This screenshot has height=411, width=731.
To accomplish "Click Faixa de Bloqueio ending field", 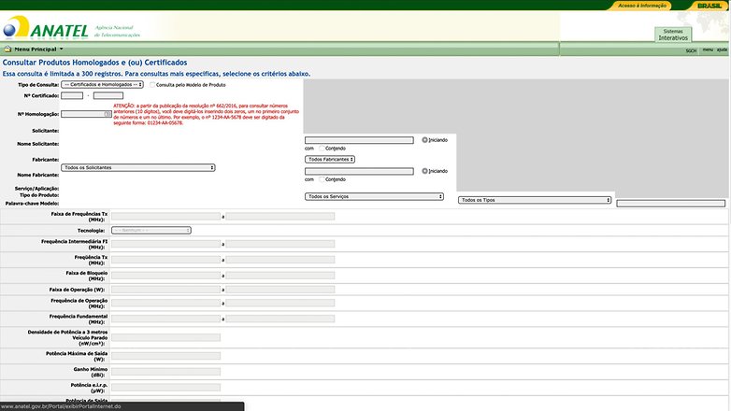I will point(280,276).
